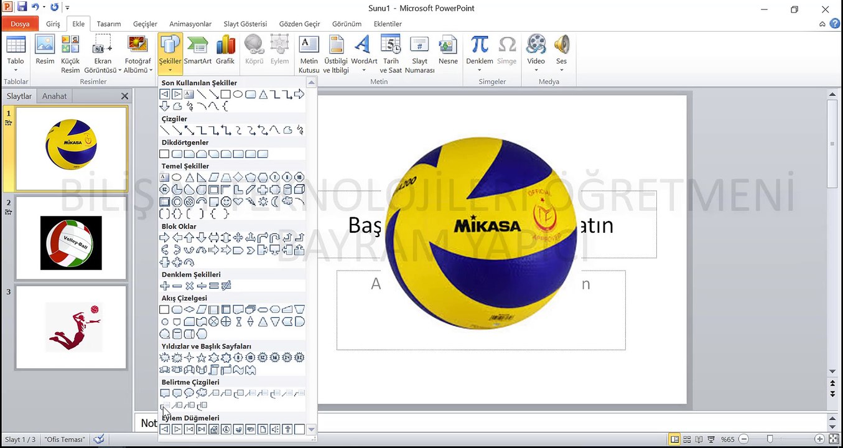Click the shapes gallery scroll down arrow
The width and height of the screenshot is (843, 448).
click(312, 429)
